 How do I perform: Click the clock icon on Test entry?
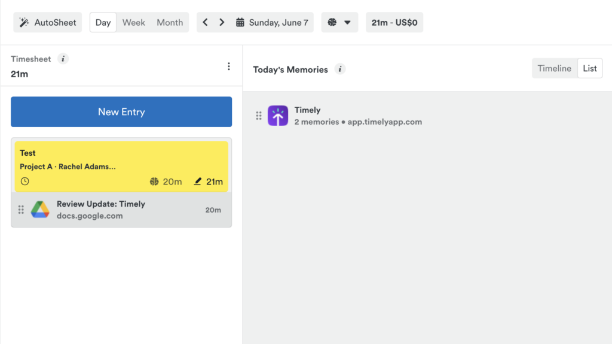coord(25,182)
